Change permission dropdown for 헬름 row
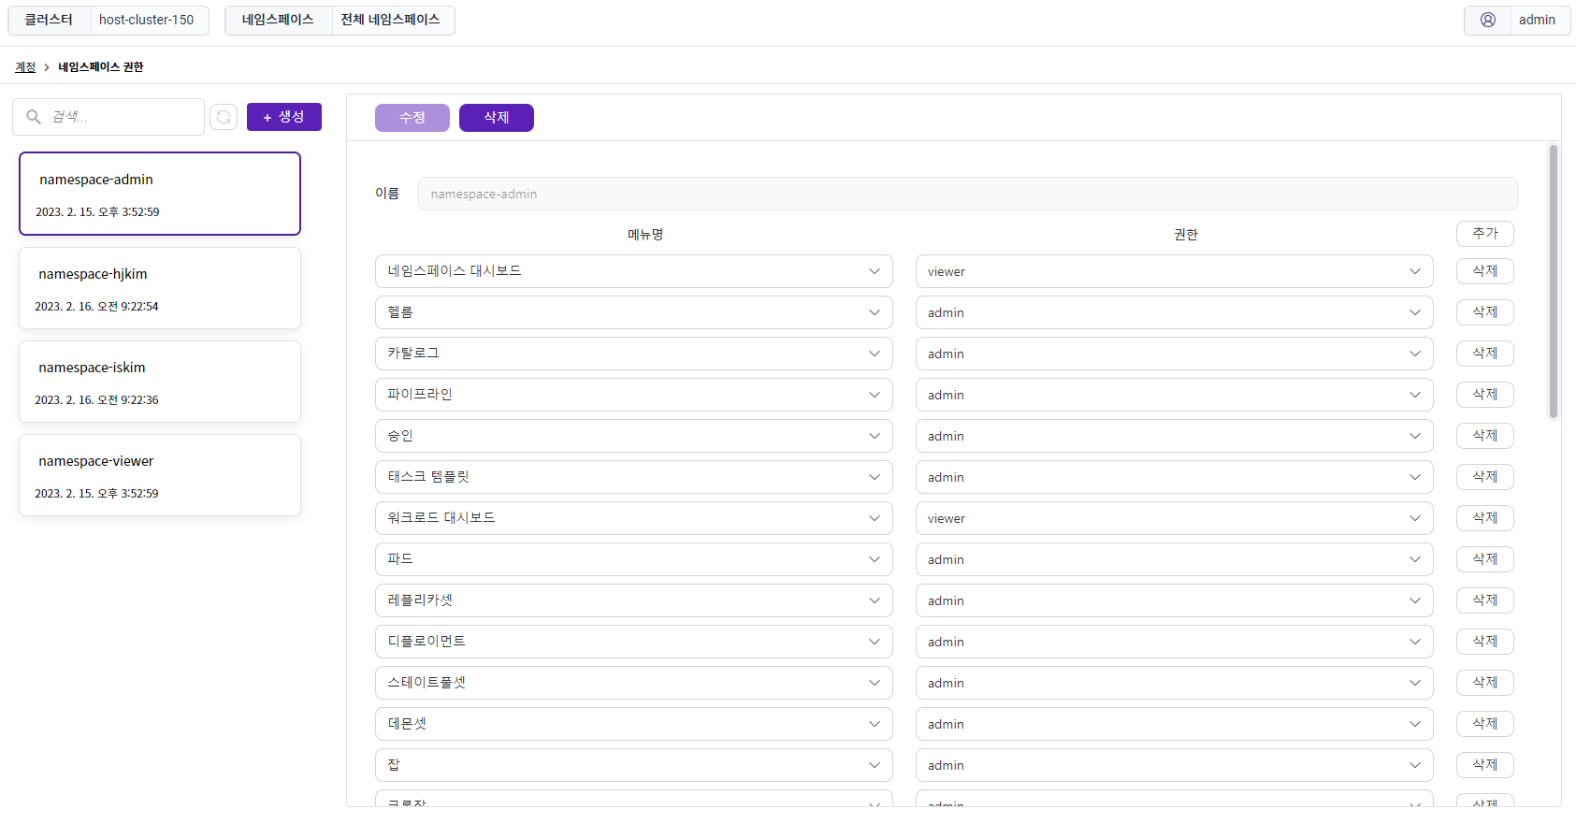The width and height of the screenshot is (1576, 824). click(x=1175, y=312)
